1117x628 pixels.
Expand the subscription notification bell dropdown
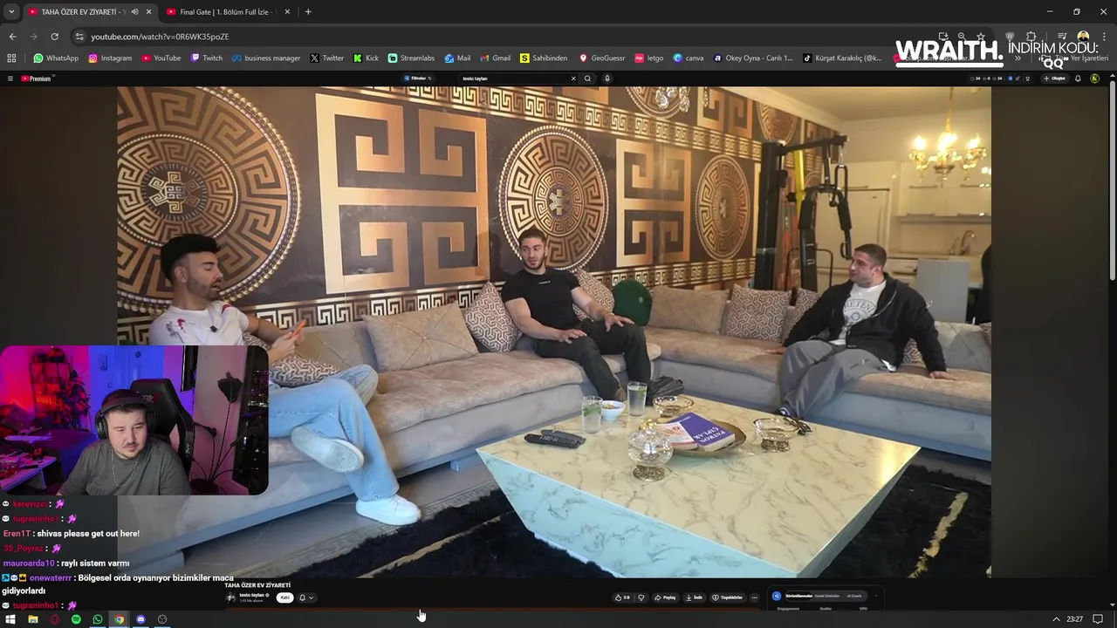(x=306, y=597)
